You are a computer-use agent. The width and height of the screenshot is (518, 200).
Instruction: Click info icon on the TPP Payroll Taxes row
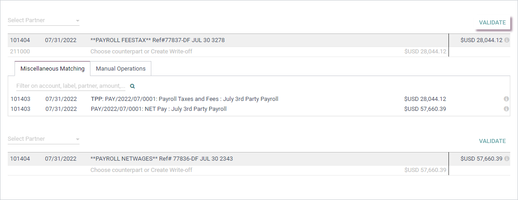click(506, 99)
